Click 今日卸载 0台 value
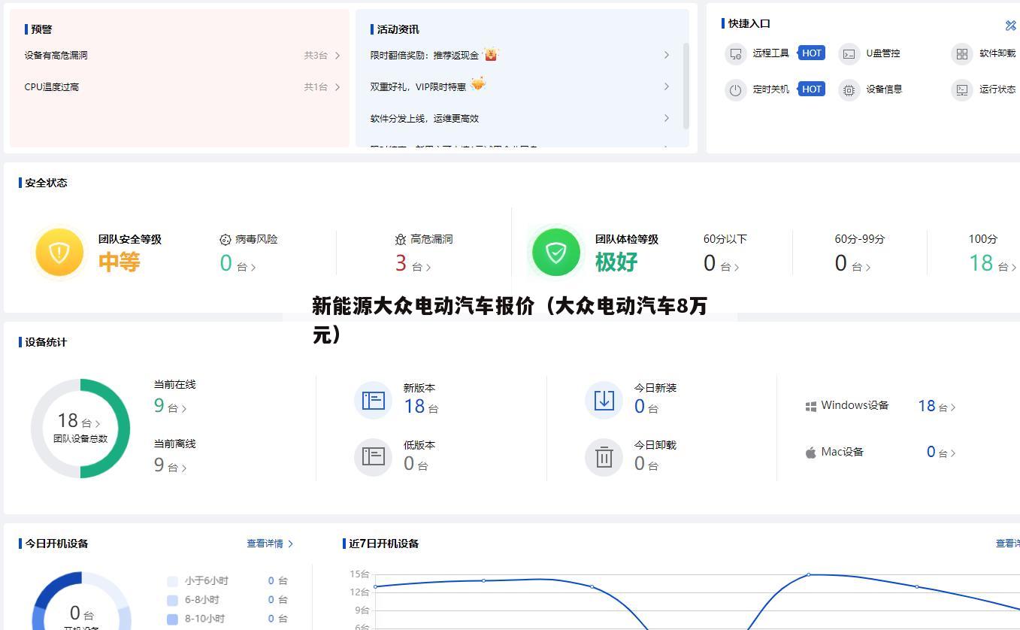Screen dimensions: 1020x630 click(x=646, y=464)
